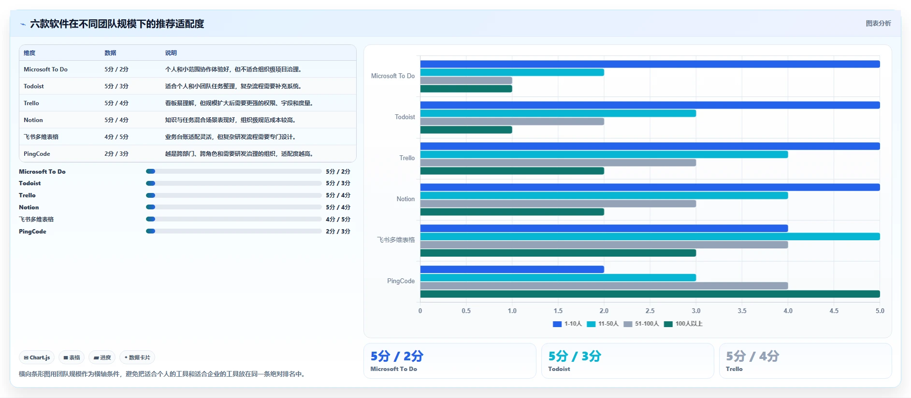Click Todoist's 51-100人 gray chart bar
The image size is (911, 398).
[x=512, y=122]
